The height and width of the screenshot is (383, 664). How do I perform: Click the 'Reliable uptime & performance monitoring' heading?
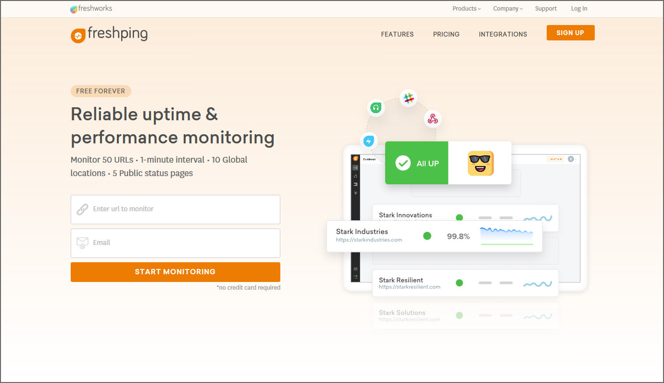173,126
